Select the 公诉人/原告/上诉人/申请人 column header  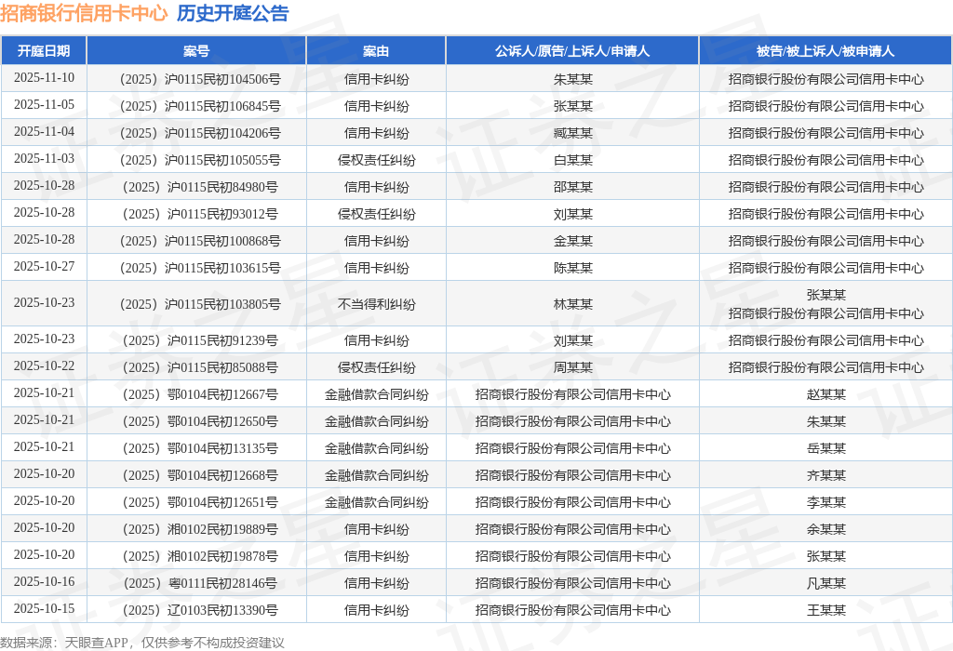tap(572, 51)
